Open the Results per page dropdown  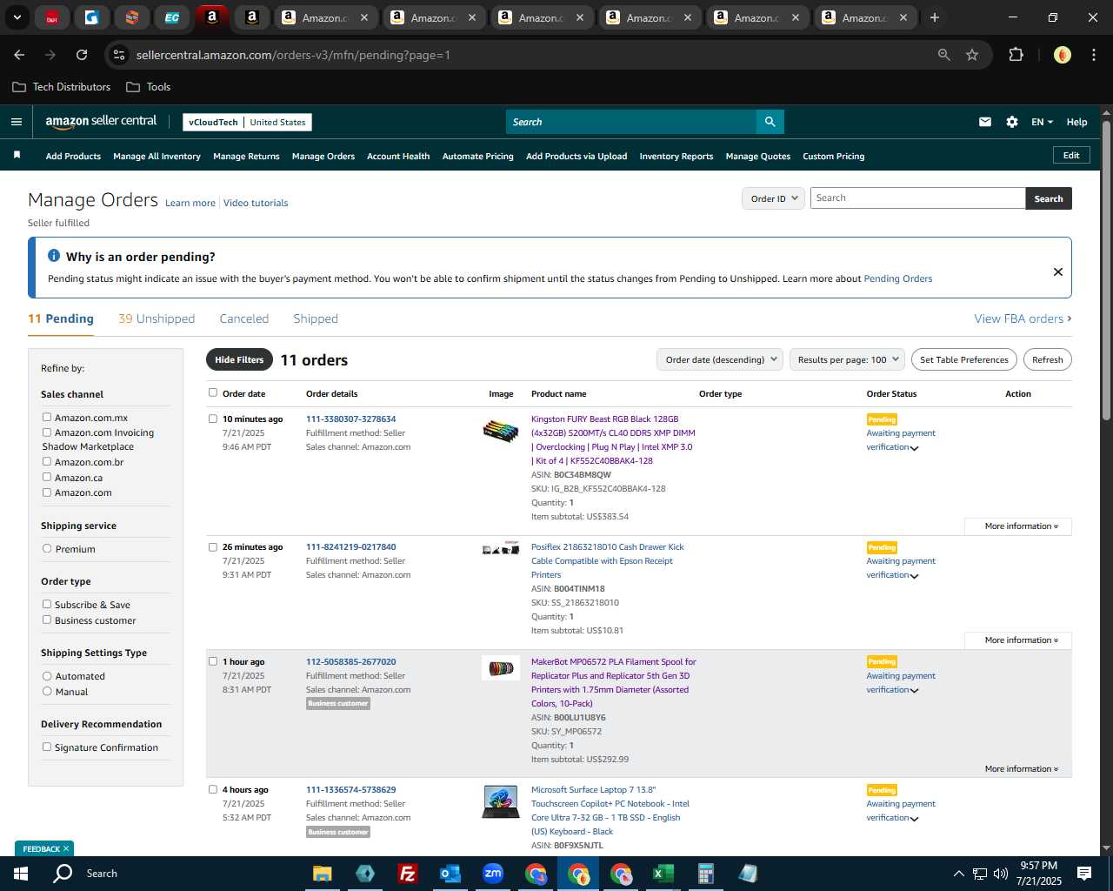point(848,359)
